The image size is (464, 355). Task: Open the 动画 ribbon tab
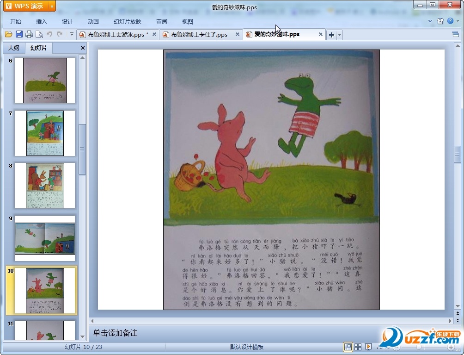click(x=93, y=22)
